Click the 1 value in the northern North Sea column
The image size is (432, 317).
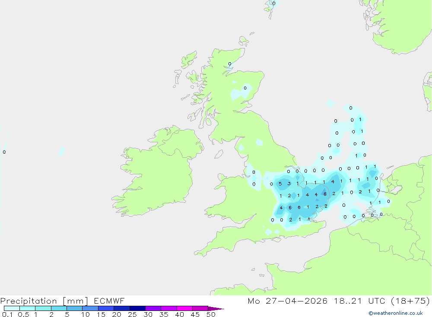click(360, 119)
